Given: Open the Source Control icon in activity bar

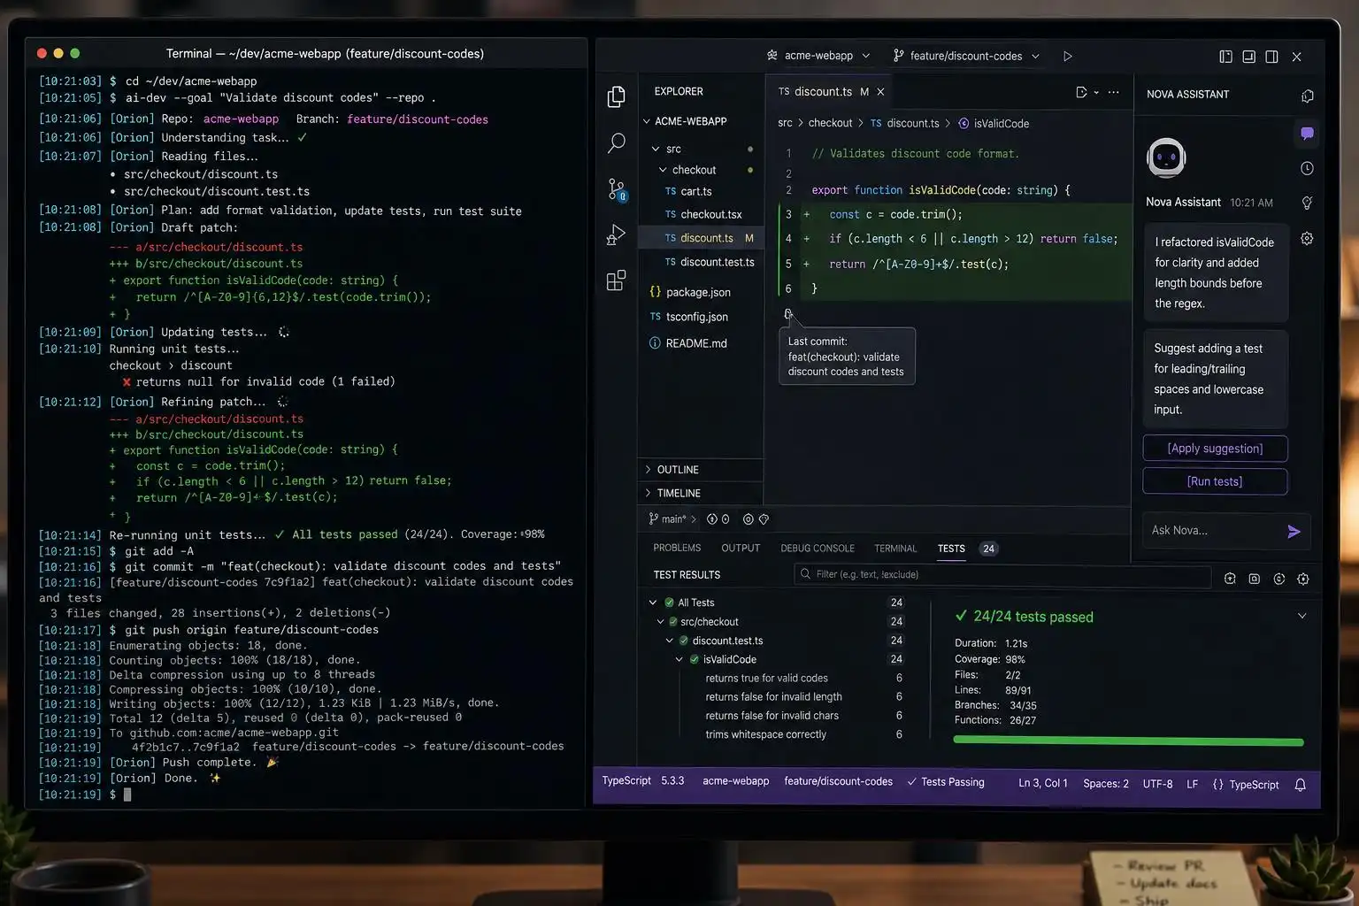Looking at the screenshot, I should tap(617, 188).
